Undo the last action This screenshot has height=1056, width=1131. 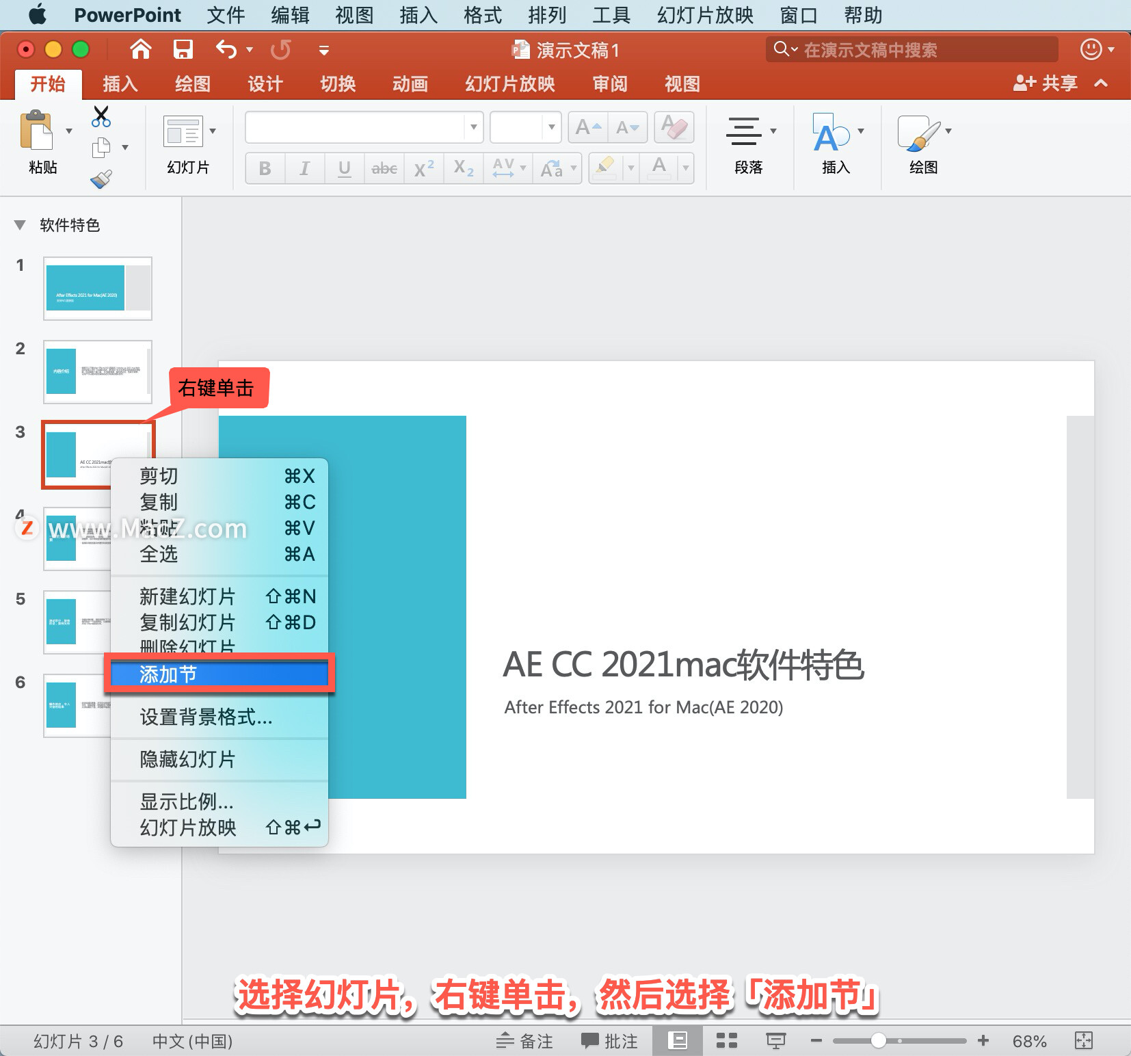(x=226, y=49)
